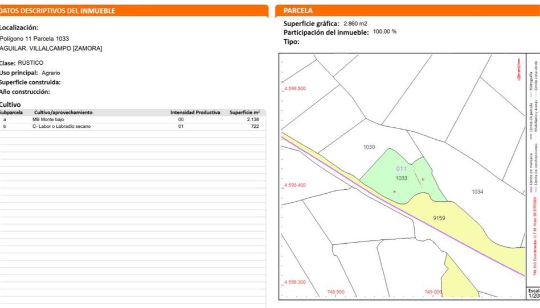Screen dimensions: 540x308
Task: Click the surface value 2.138
Action: pyautogui.click(x=253, y=119)
